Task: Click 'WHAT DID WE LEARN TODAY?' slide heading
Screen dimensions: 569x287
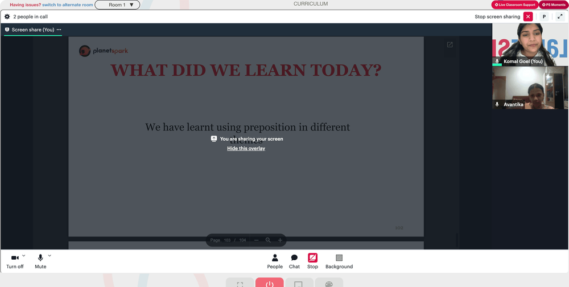Action: point(246,70)
